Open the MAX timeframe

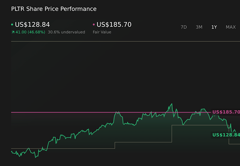(230, 27)
